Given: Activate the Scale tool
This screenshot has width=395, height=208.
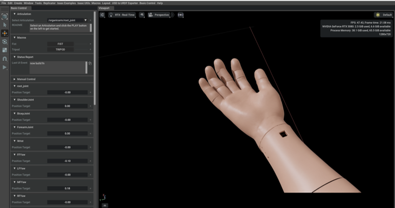Looking at the screenshot, I should point(5,50).
